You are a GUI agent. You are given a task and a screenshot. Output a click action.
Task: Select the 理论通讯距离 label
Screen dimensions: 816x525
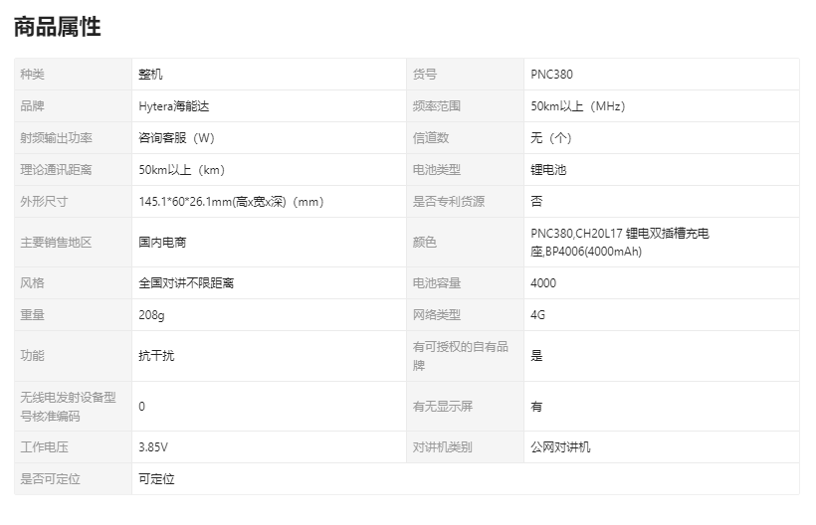56,169
